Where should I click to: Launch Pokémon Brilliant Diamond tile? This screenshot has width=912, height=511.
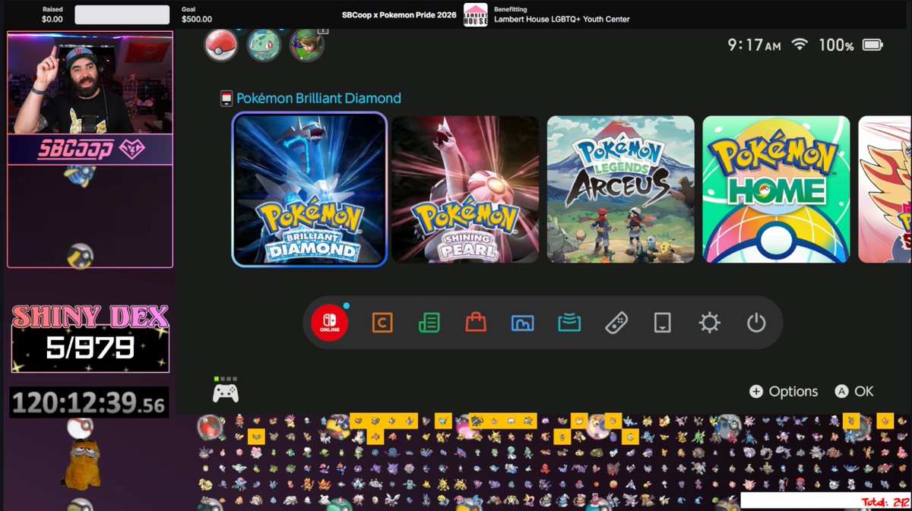click(x=309, y=189)
